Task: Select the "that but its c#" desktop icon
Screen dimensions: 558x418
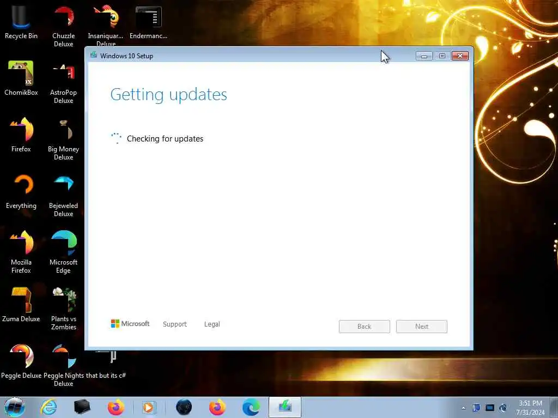Action: pyautogui.click(x=106, y=364)
